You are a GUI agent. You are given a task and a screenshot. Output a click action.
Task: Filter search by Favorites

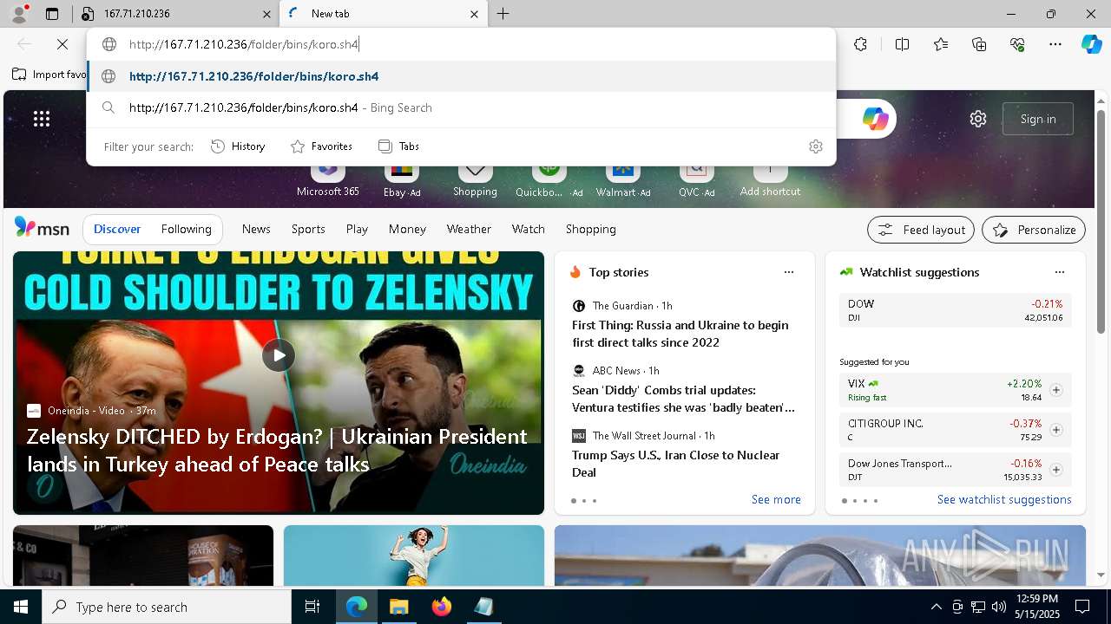coord(321,146)
